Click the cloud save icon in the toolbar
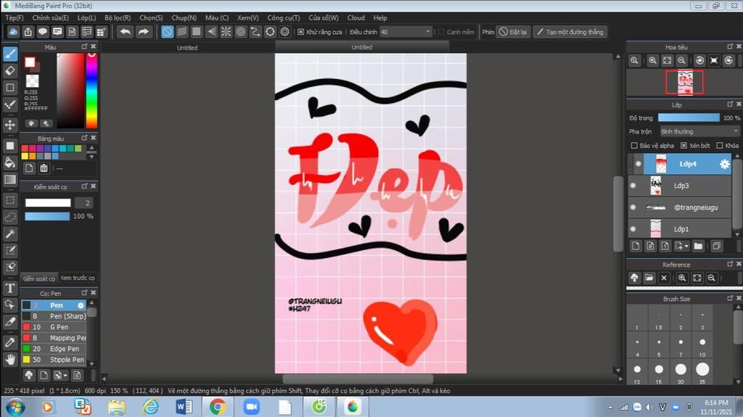 13,32
